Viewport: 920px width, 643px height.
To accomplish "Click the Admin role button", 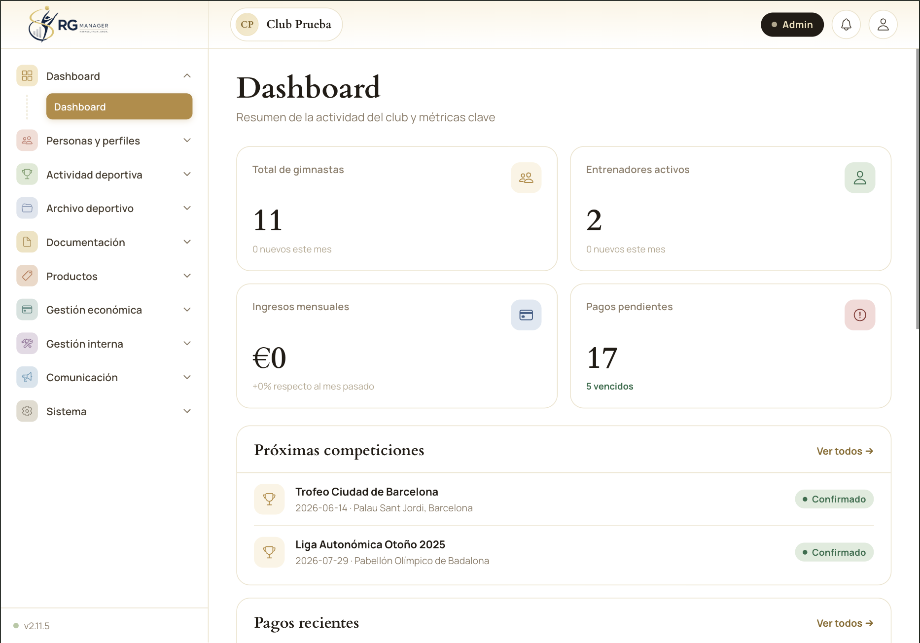I will [792, 25].
